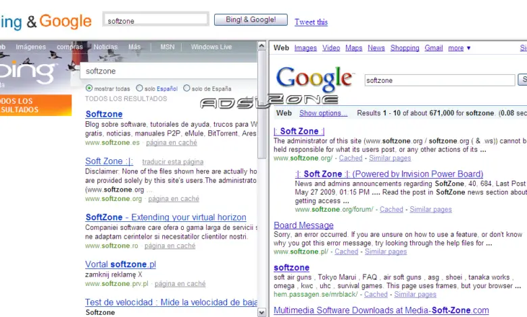This screenshot has width=527, height=317.
Task: Open the Video link in Google
Action: pos(331,48)
